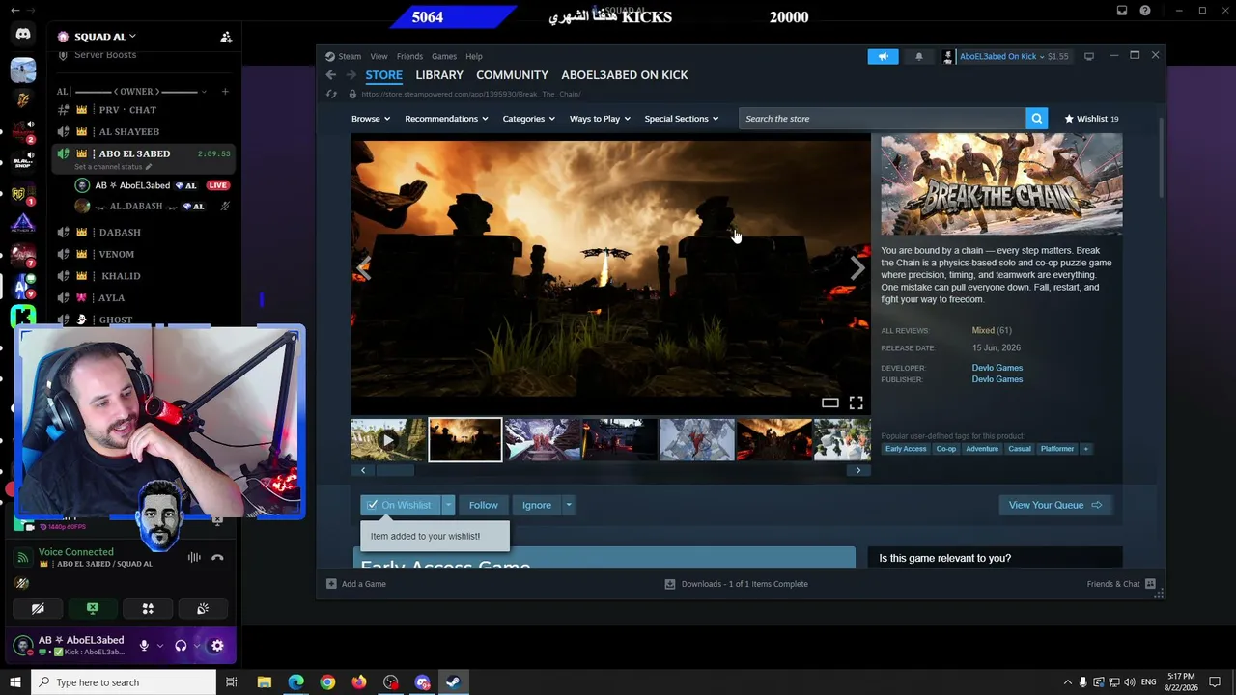Open Task View on the taskbar
1236x695 pixels.
pyautogui.click(x=232, y=682)
